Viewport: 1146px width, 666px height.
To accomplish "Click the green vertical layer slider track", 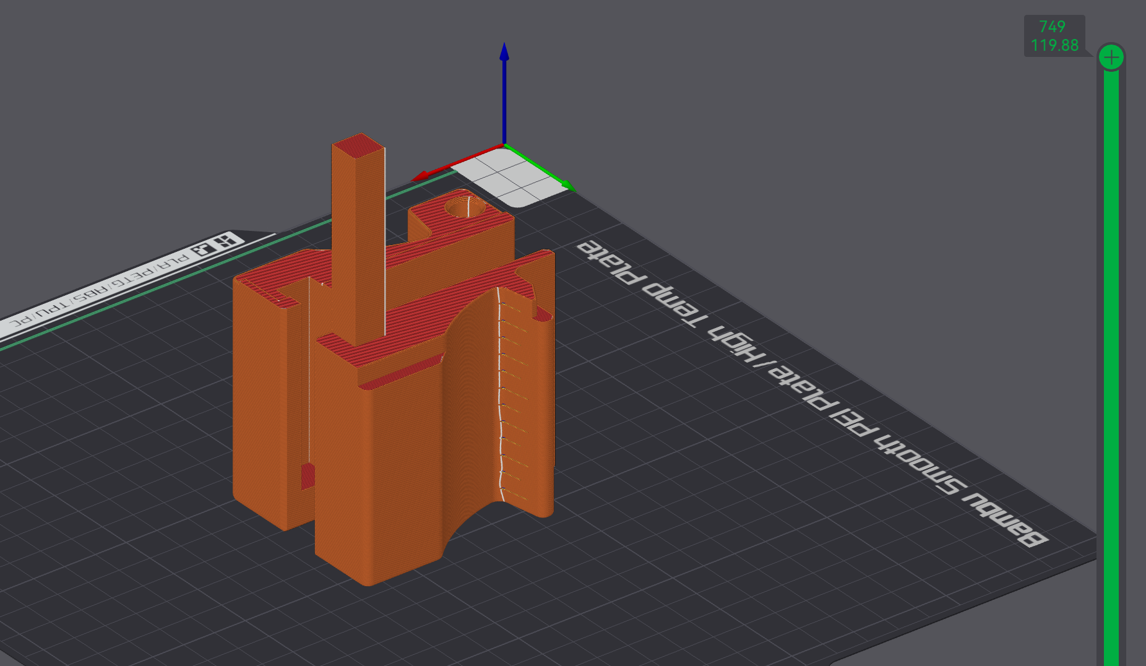I will (1111, 368).
